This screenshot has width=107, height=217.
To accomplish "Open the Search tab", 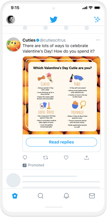I will [x=41, y=196].
